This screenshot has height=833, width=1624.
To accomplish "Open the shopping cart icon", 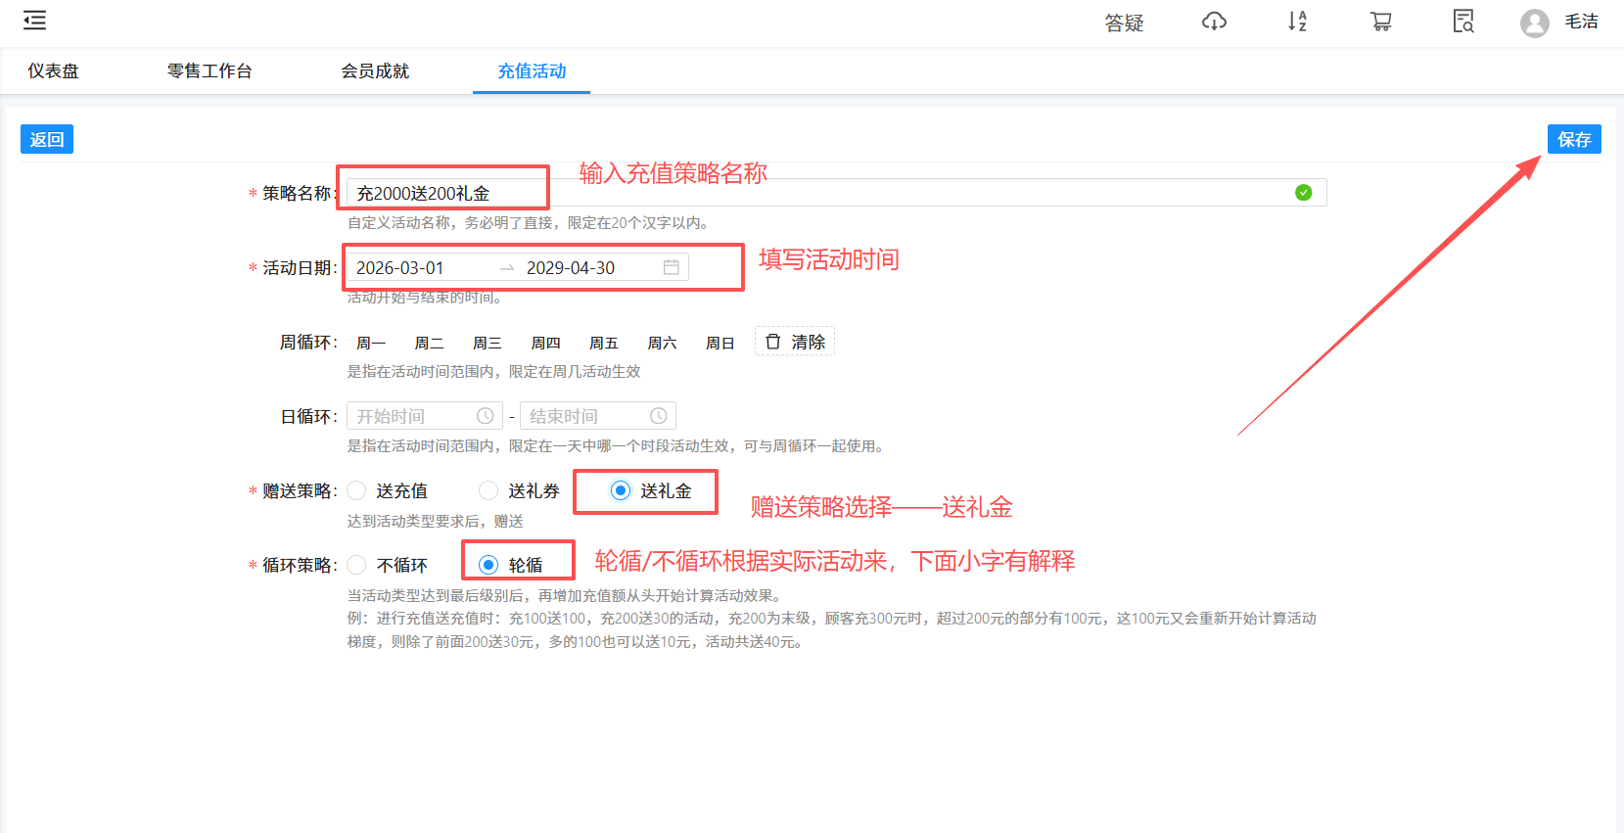I will click(x=1380, y=22).
